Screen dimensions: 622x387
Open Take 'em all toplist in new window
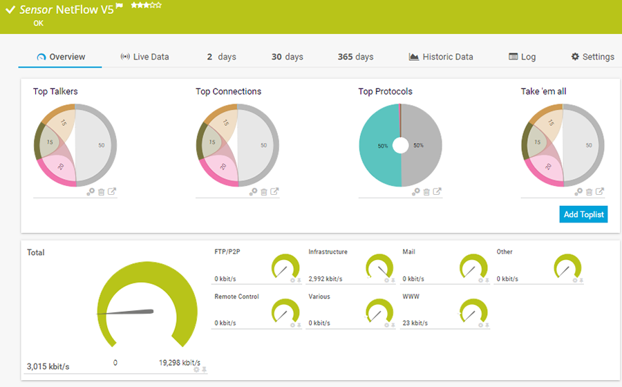click(600, 191)
